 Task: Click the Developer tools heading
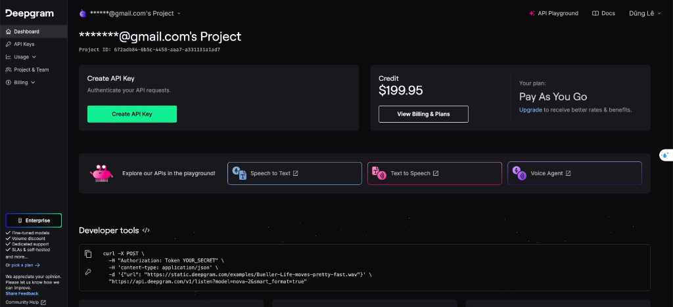click(x=109, y=230)
